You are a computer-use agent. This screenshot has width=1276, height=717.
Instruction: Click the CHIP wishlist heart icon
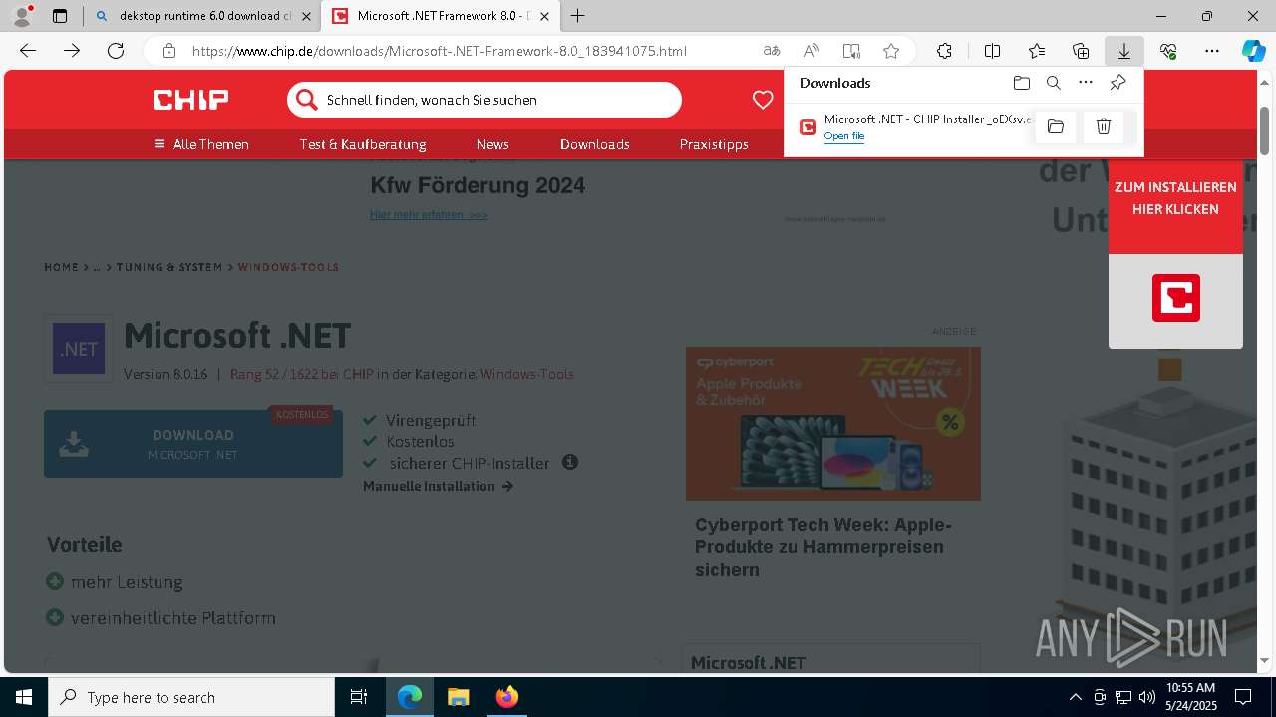click(x=763, y=100)
